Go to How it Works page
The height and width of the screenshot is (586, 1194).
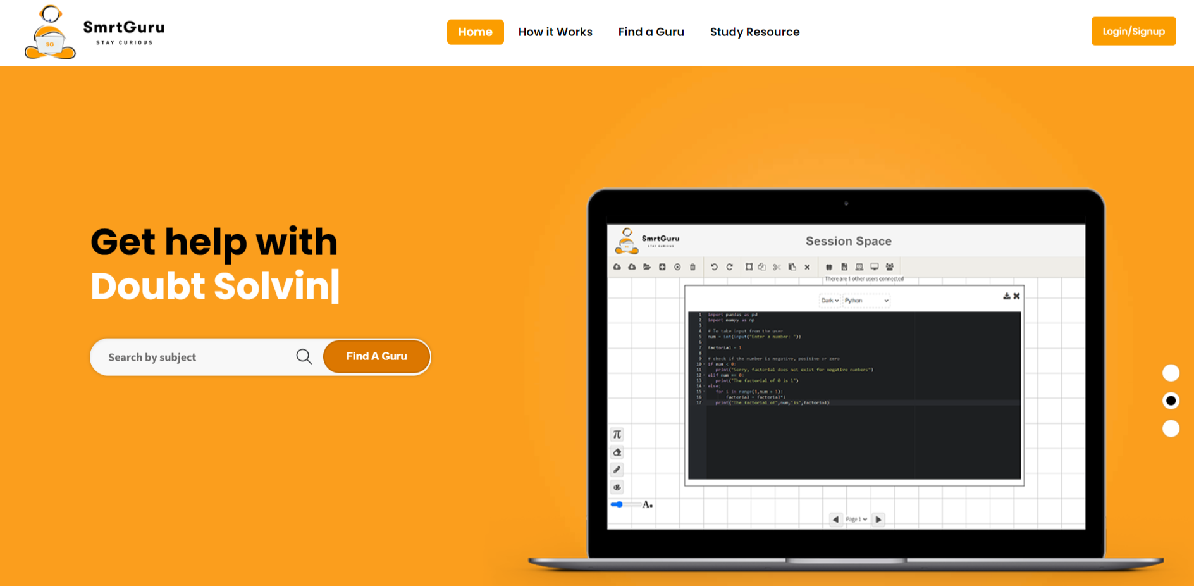pyautogui.click(x=555, y=32)
